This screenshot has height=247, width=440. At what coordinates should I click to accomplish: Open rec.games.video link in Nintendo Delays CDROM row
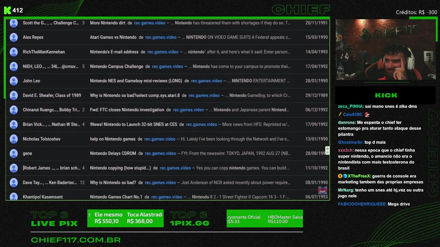click(161, 153)
